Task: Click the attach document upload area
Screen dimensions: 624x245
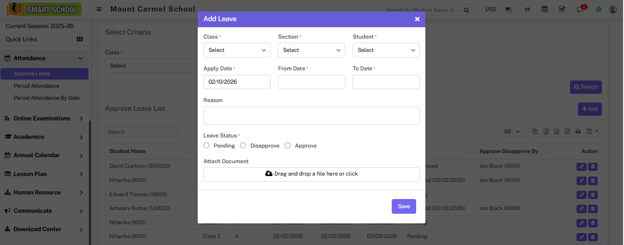Action: [x=311, y=174]
